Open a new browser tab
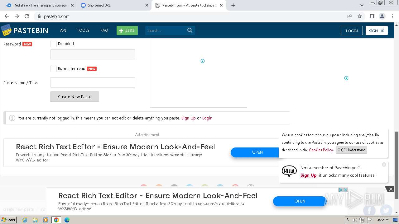 coord(233,5)
